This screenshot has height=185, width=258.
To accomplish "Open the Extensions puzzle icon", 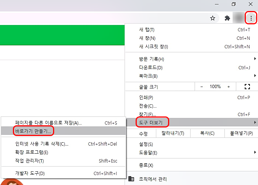I will (x=227, y=18).
